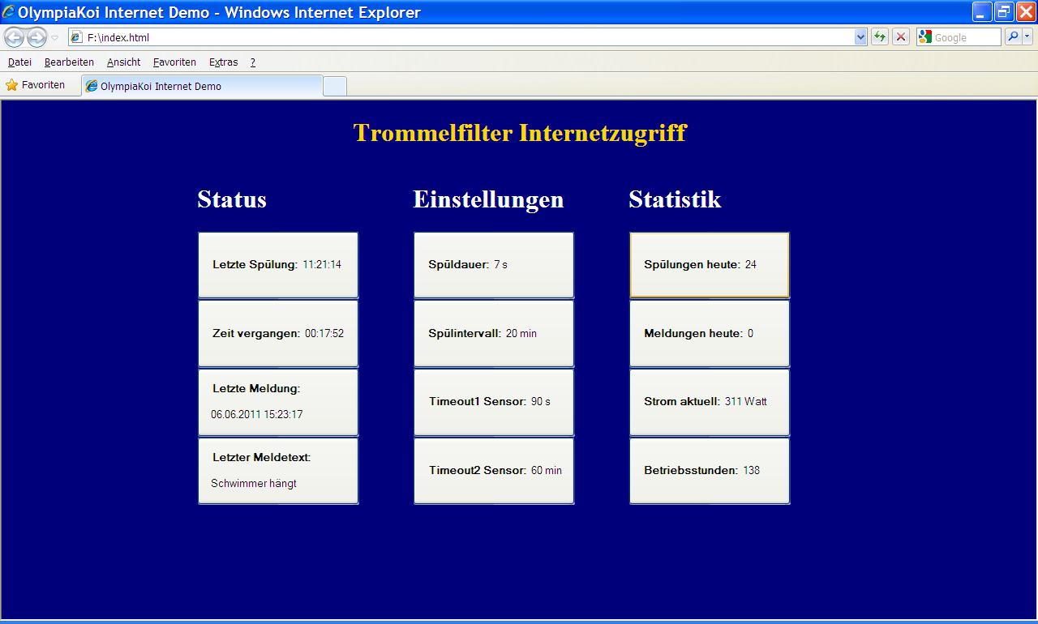The image size is (1038, 624).
Task: Click the search magnifier icon
Action: [1013, 37]
